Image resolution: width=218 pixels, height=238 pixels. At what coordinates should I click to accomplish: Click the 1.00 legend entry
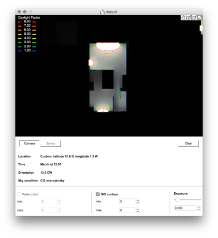tap(27, 50)
